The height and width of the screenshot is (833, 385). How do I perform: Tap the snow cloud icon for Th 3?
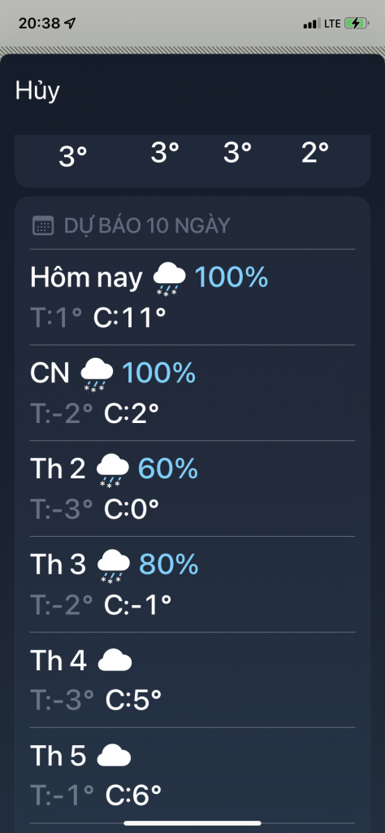pos(114,567)
